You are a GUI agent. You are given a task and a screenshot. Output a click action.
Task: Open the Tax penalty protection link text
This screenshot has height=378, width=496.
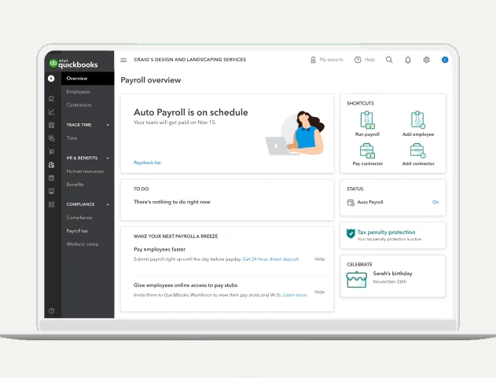pyautogui.click(x=386, y=232)
